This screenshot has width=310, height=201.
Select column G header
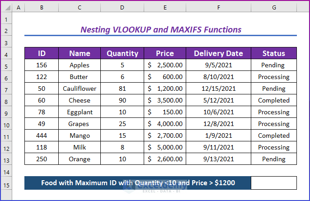tap(274, 8)
